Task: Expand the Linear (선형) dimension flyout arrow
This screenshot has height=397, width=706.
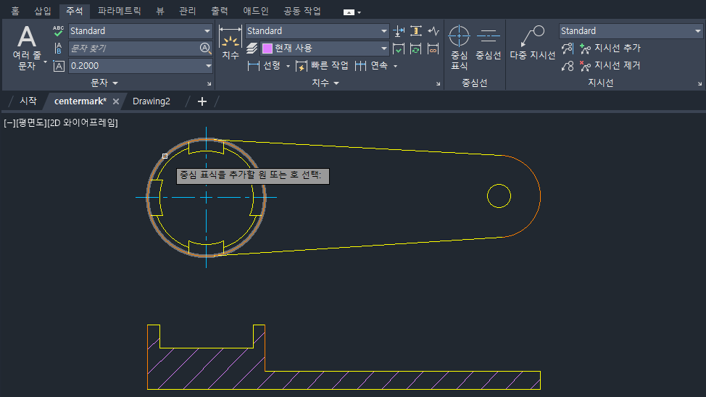Action: [x=288, y=67]
